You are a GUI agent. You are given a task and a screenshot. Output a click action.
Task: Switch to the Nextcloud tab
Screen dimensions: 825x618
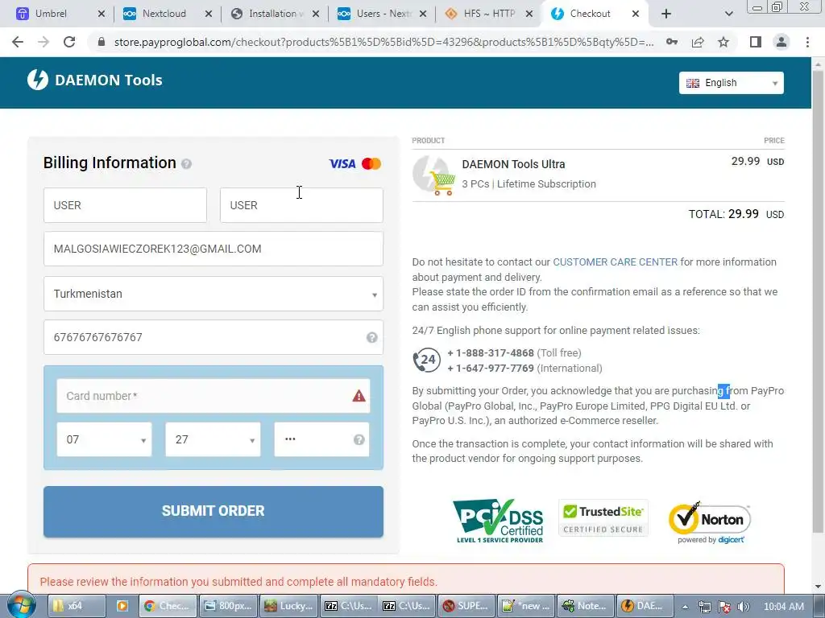click(164, 14)
